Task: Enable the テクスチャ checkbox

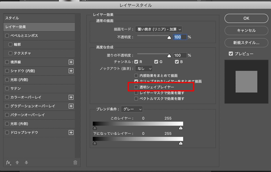Action: (10, 53)
